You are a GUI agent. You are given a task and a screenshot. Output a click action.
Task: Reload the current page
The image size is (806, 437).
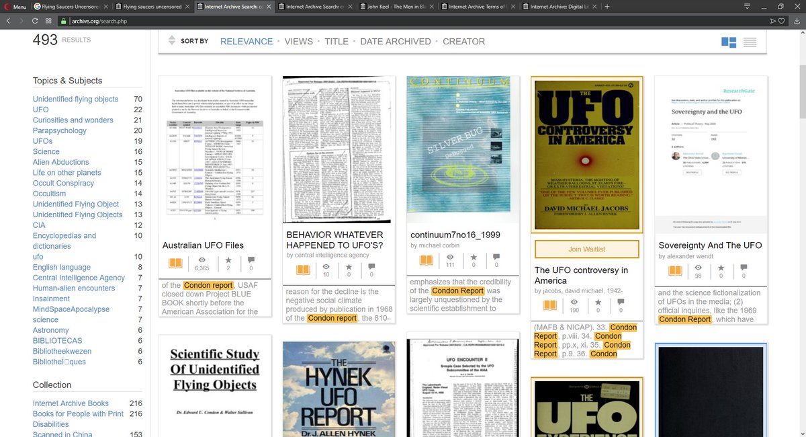pos(34,21)
